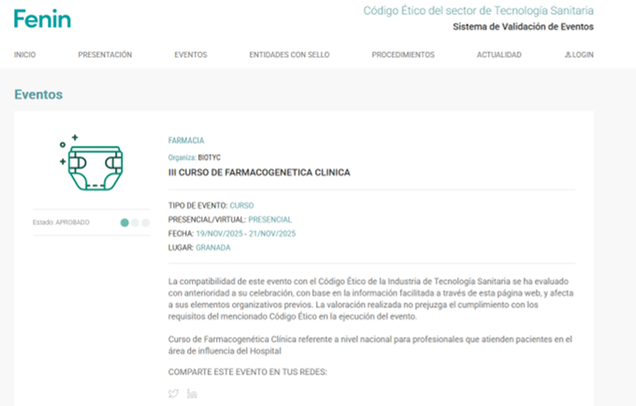Click the diaper event category illustration

click(92, 163)
